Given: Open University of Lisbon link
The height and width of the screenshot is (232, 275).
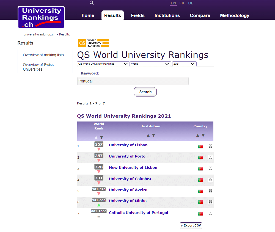Looking at the screenshot, I should [x=128, y=145].
